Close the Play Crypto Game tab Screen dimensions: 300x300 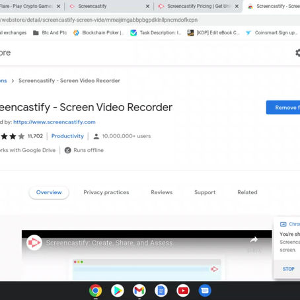tap(59, 7)
